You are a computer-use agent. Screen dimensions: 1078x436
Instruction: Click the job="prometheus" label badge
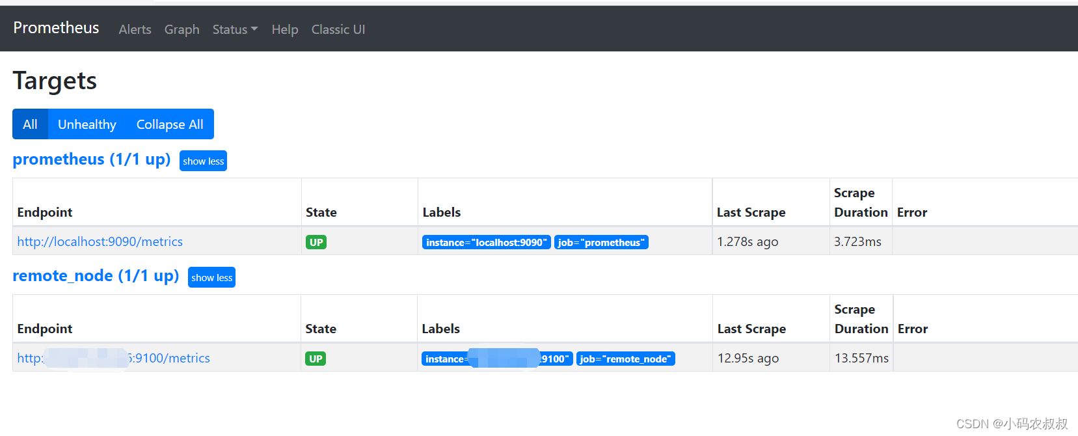point(601,243)
